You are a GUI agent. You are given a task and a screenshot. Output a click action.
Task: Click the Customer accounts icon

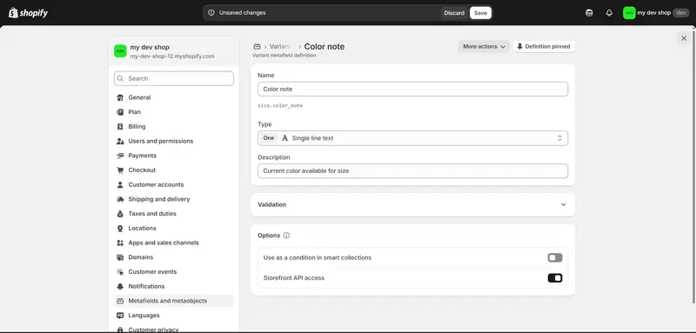120,185
